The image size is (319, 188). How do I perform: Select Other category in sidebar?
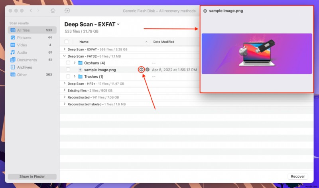[32, 74]
